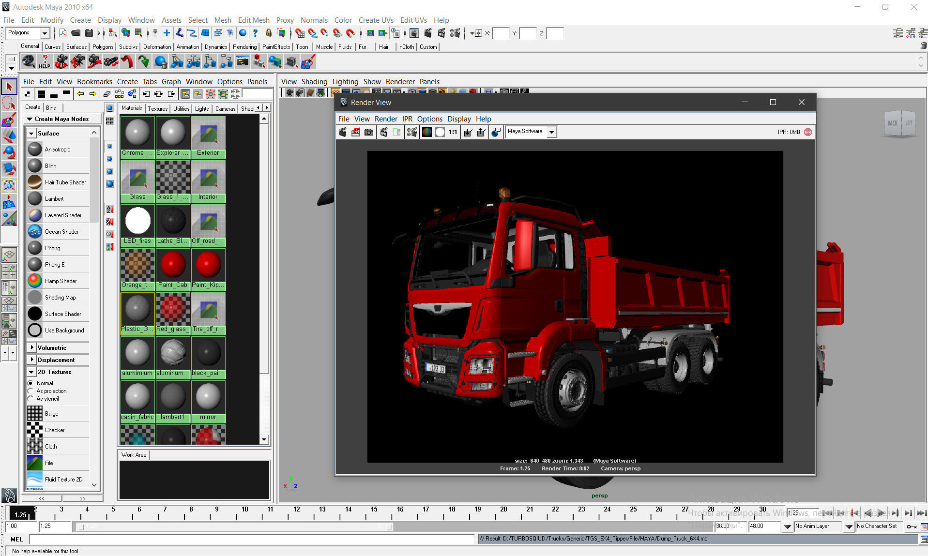Click Hypershade rearrange graph icon
This screenshot has height=556, width=928.
120,94
